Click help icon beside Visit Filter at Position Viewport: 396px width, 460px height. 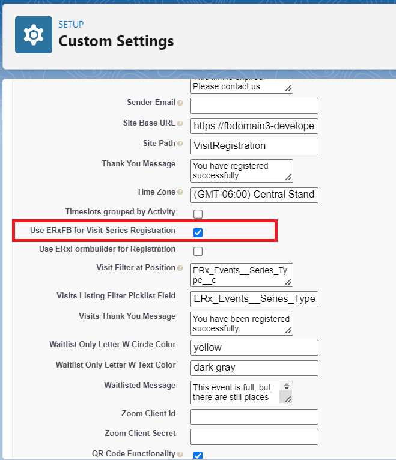pos(180,268)
